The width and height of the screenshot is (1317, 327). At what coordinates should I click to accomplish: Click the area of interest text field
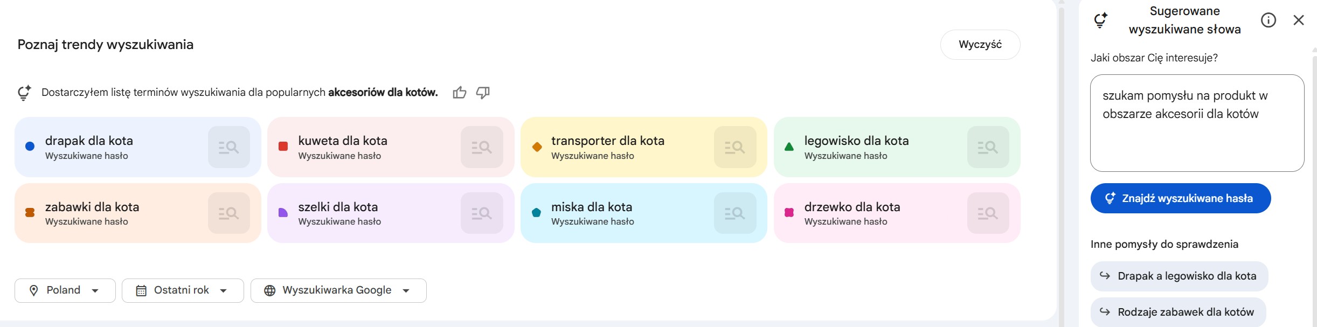tap(1196, 123)
